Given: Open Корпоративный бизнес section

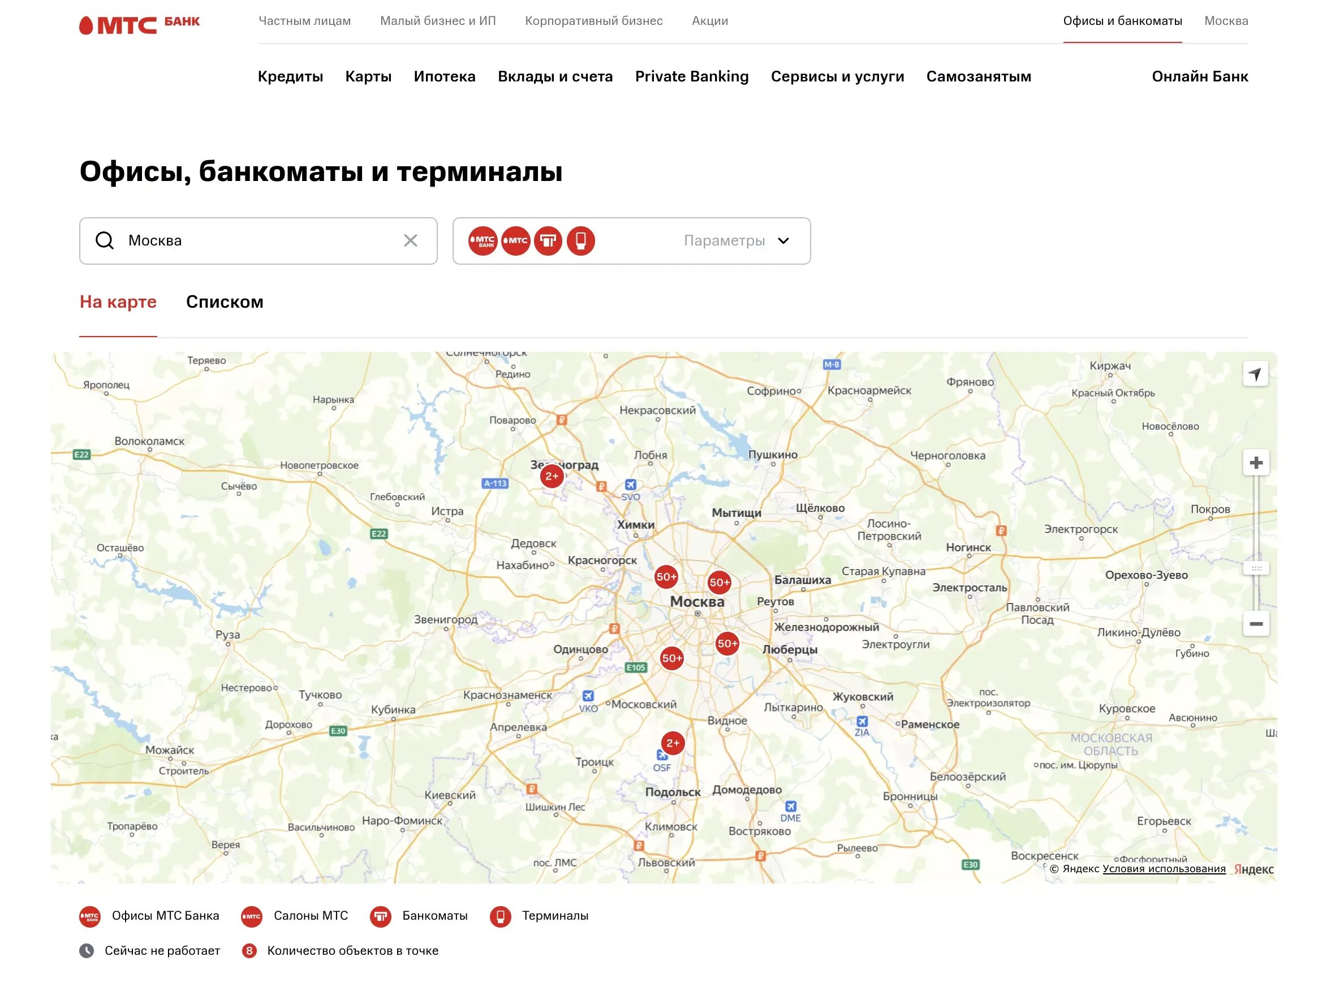Looking at the screenshot, I should tap(593, 21).
